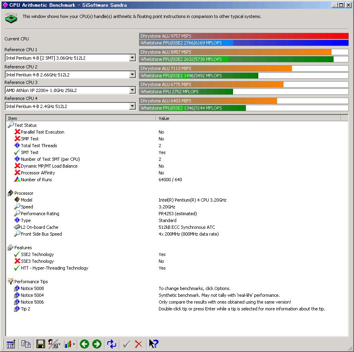Click '4x 200MHz (800MHz data rate)' value
The image size is (354, 352).
[x=189, y=234]
